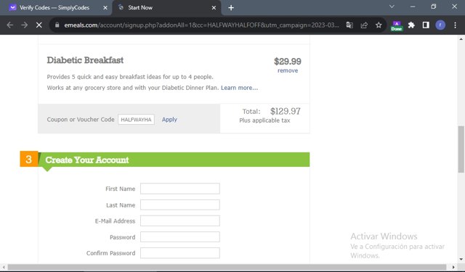Open the translate page icon

349,25
